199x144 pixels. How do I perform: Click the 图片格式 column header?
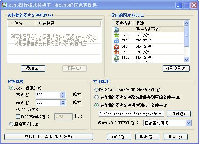(123, 23)
